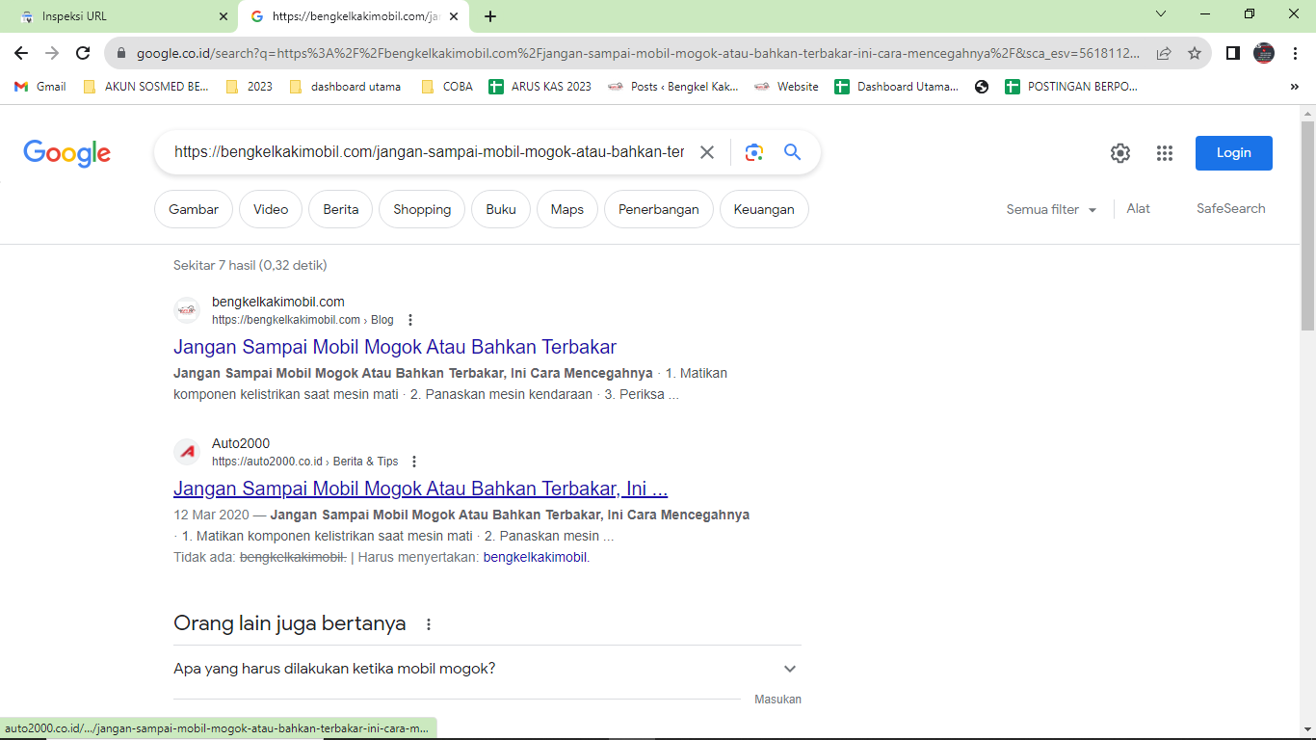Screen dimensions: 1316x740
Task: Click the browser address bar URL
Action: pyautogui.click(x=638, y=54)
